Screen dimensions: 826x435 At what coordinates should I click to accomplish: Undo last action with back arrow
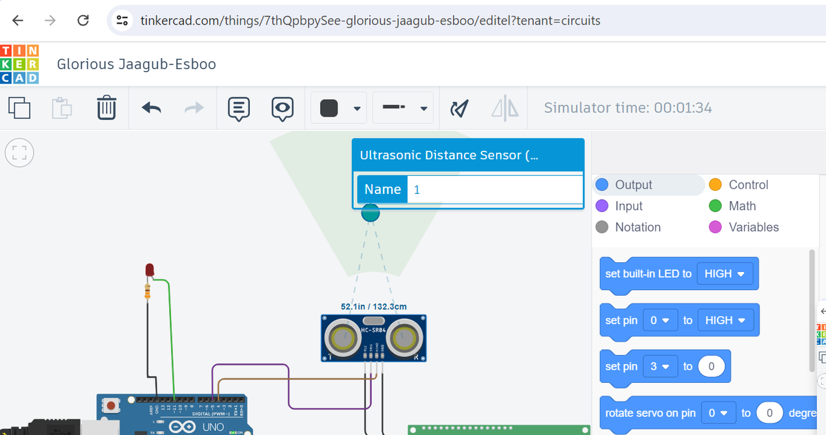(x=151, y=108)
